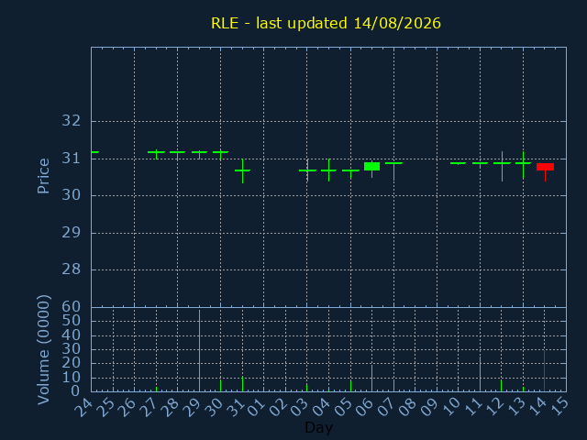The image size is (587, 440).
Task: Click the 32 price tick label
Action: tap(72, 121)
